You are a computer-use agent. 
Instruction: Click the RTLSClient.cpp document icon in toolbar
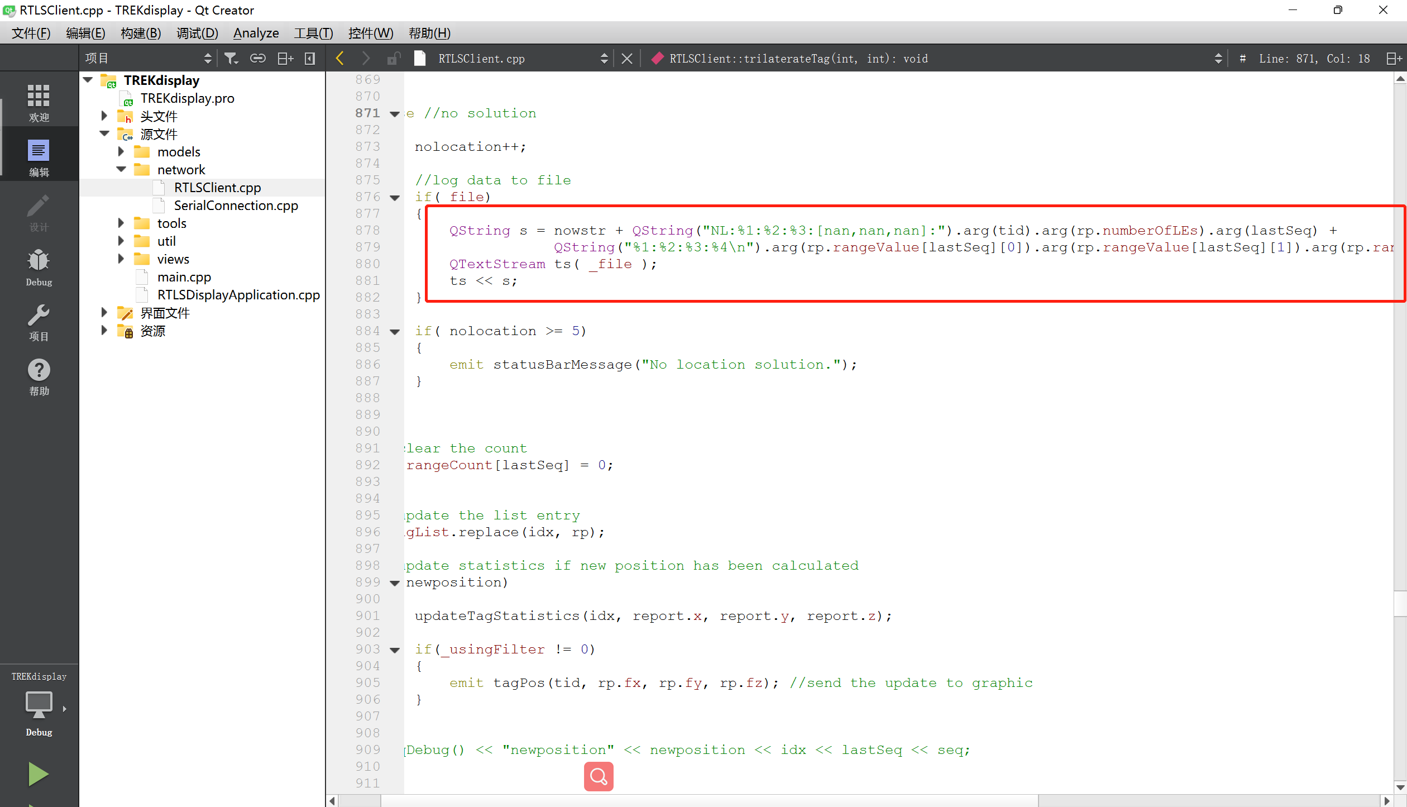(420, 58)
